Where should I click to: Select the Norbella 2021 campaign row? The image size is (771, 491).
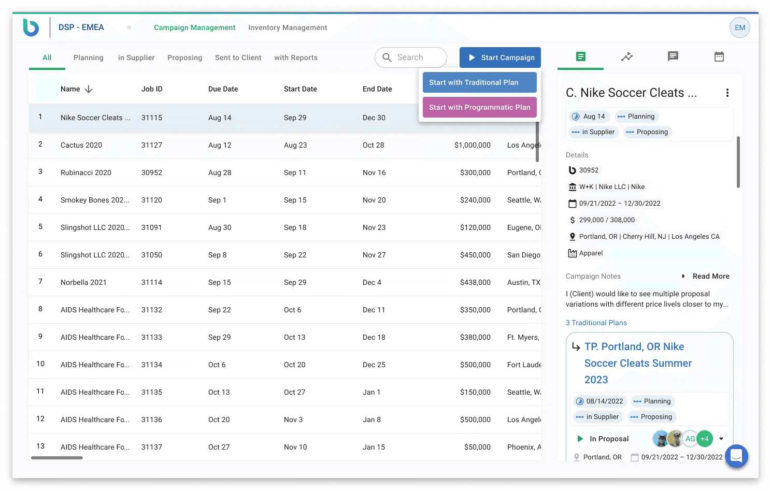point(285,282)
